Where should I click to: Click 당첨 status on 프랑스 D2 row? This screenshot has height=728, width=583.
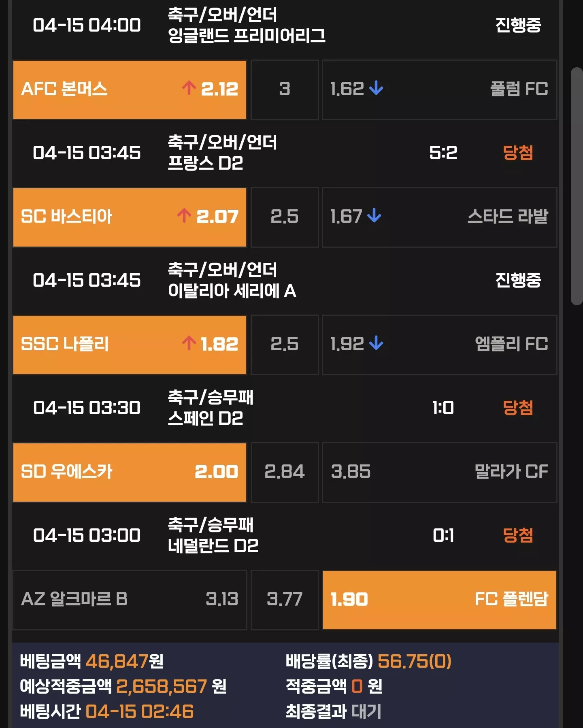tap(518, 153)
